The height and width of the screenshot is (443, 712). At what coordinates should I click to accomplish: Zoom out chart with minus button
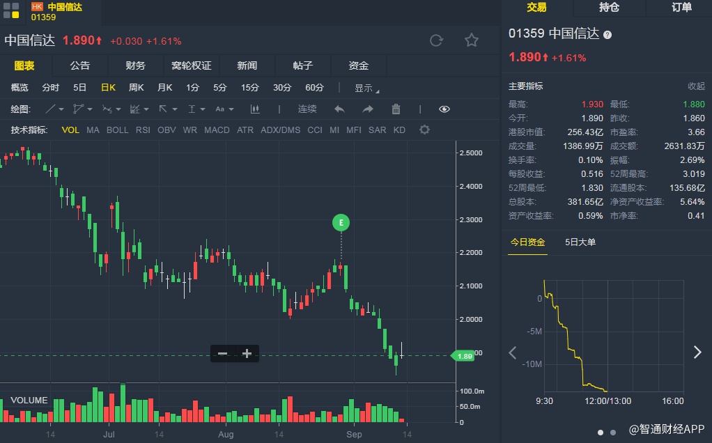click(x=223, y=354)
